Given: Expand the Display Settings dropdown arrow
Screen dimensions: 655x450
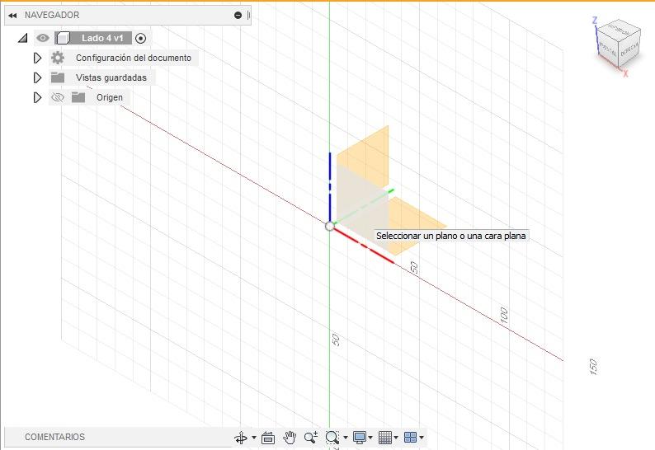Looking at the screenshot, I should point(370,438).
